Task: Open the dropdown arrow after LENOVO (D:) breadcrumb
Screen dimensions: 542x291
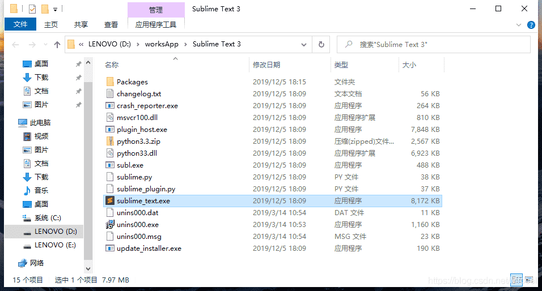Action: click(x=138, y=44)
